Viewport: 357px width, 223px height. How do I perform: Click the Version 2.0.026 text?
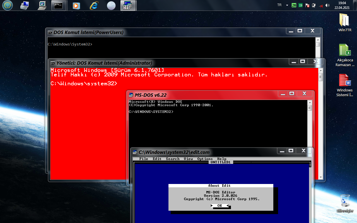221,196
